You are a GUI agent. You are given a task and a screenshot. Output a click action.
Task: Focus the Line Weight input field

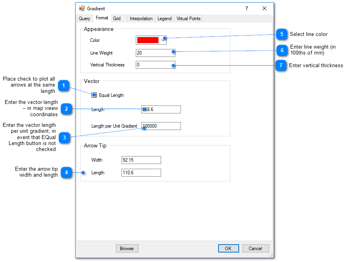click(154, 53)
